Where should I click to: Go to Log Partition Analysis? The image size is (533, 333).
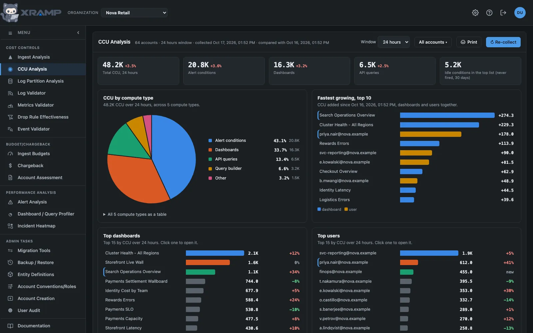pos(43,81)
